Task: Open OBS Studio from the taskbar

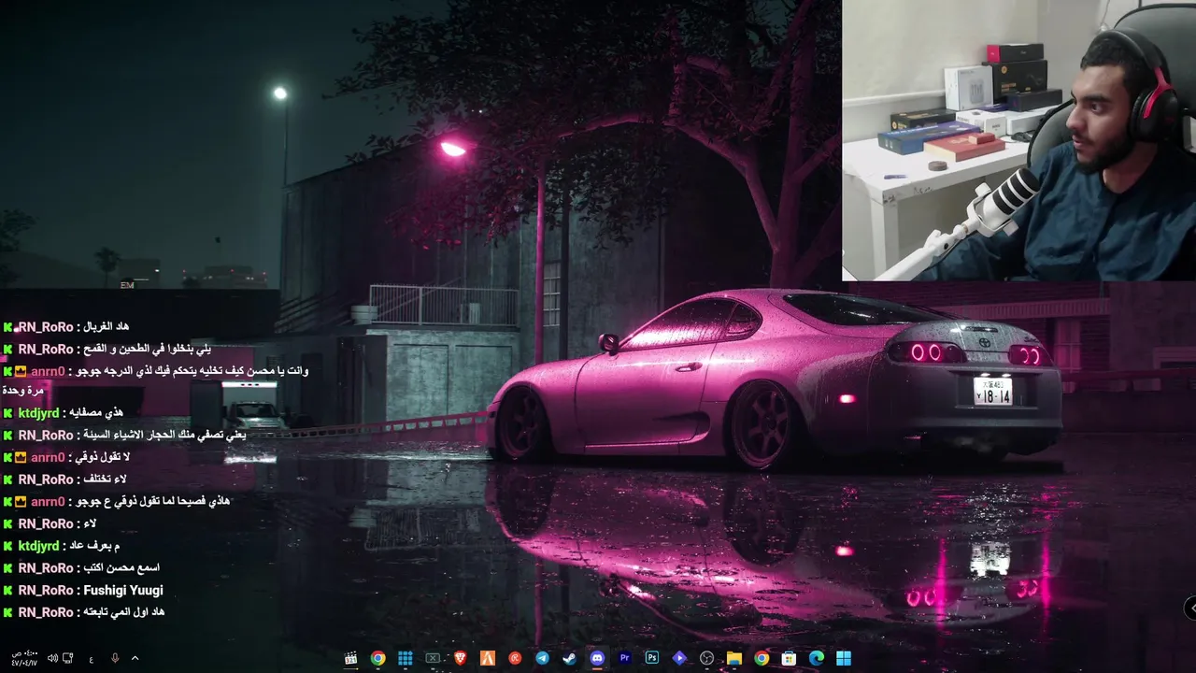Action: click(x=707, y=658)
